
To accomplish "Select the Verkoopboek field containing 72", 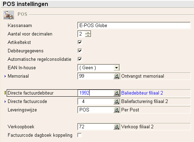I will [x=96, y=127].
